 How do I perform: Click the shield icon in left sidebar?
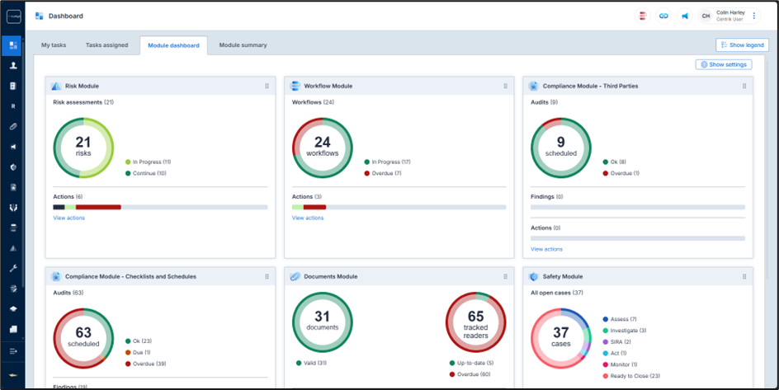pos(12,167)
